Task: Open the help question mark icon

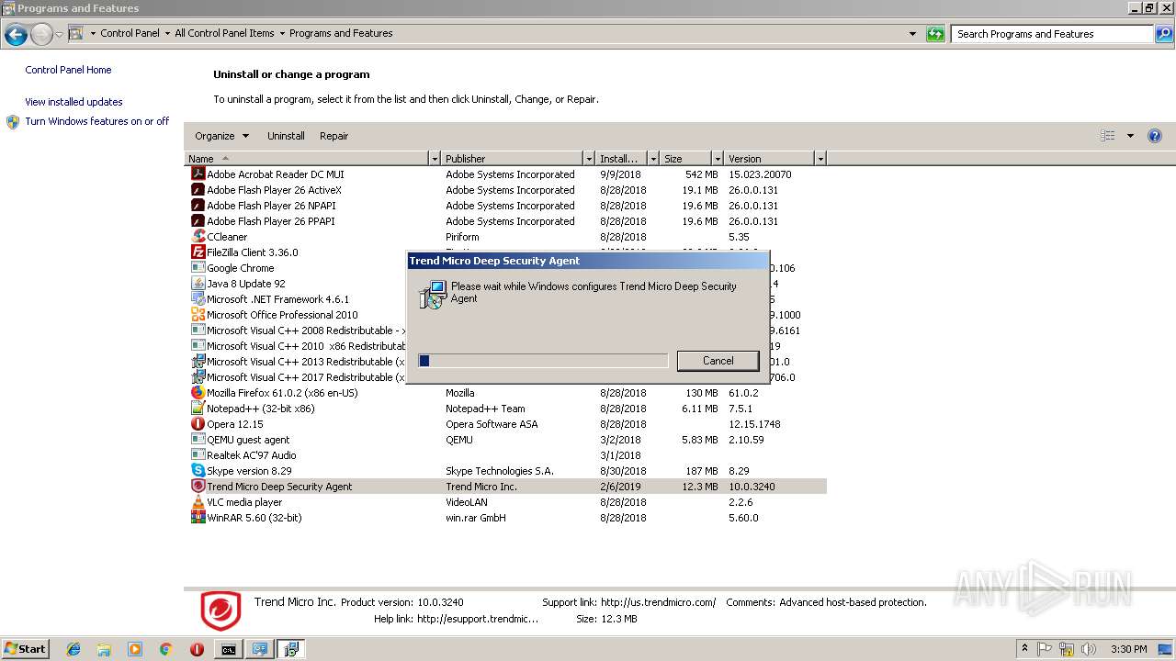Action: tap(1155, 136)
